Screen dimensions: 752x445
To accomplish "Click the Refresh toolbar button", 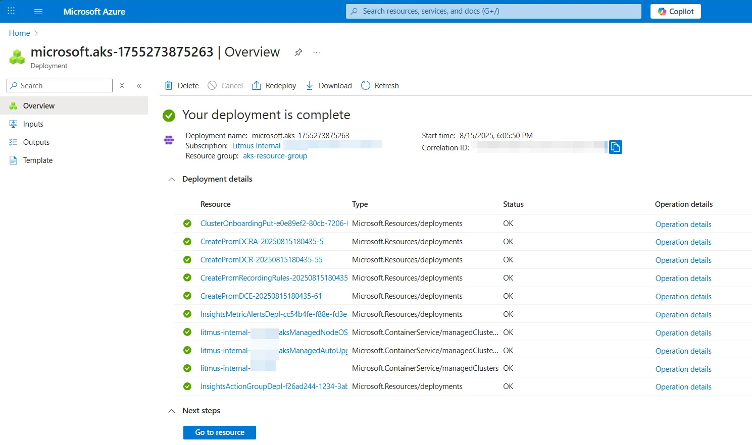I will click(x=380, y=86).
